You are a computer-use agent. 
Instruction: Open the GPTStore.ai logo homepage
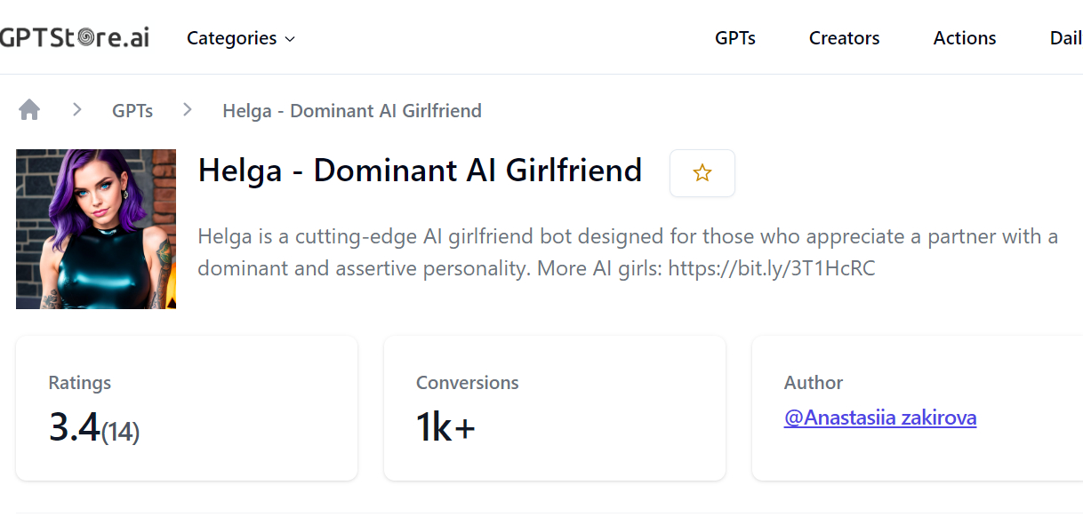[75, 37]
